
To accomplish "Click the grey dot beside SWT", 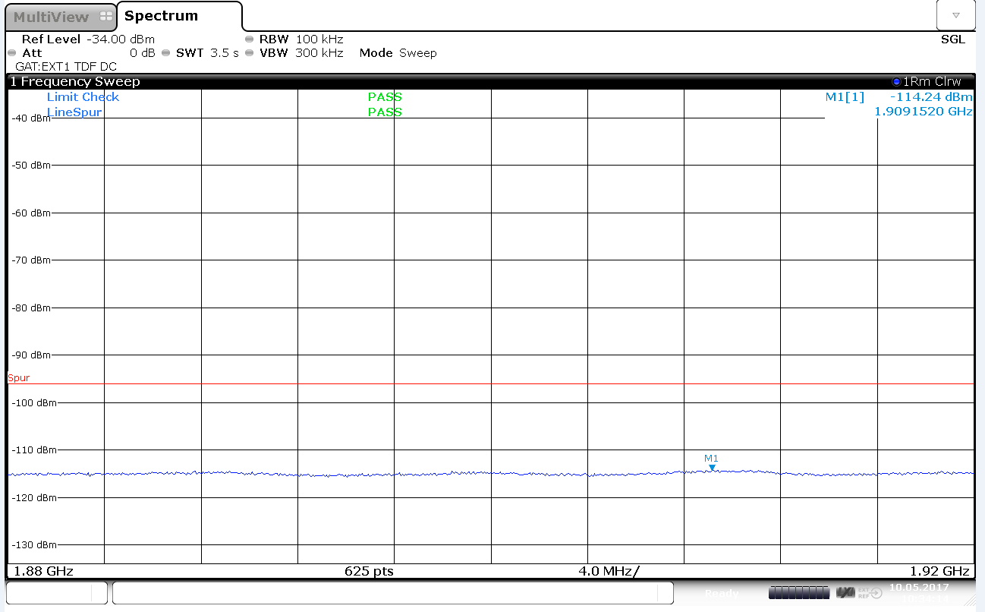I will coord(165,53).
